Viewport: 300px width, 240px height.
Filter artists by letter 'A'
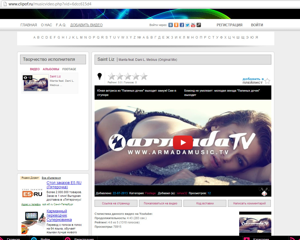35,37
